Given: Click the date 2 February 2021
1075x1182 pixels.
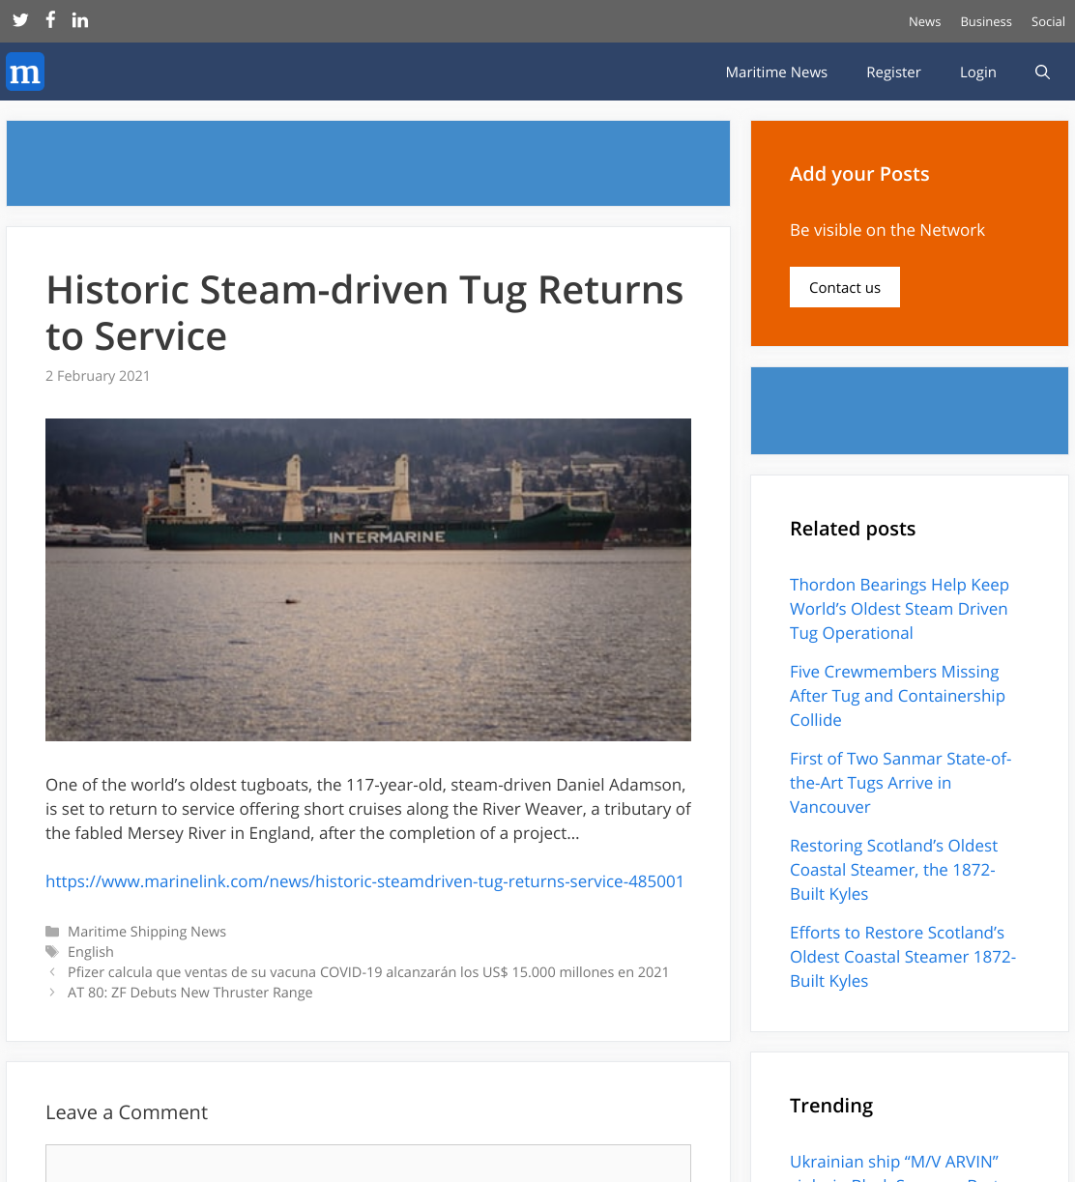Looking at the screenshot, I should [98, 376].
